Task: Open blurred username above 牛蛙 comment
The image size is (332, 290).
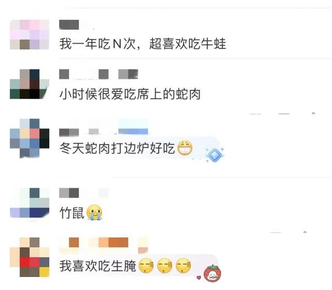Action: 69,24
